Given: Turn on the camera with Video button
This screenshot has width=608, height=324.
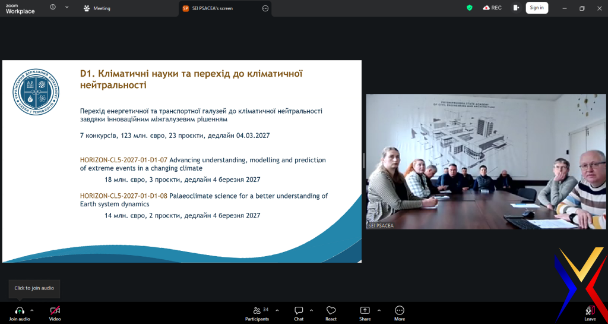Looking at the screenshot, I should [55, 310].
